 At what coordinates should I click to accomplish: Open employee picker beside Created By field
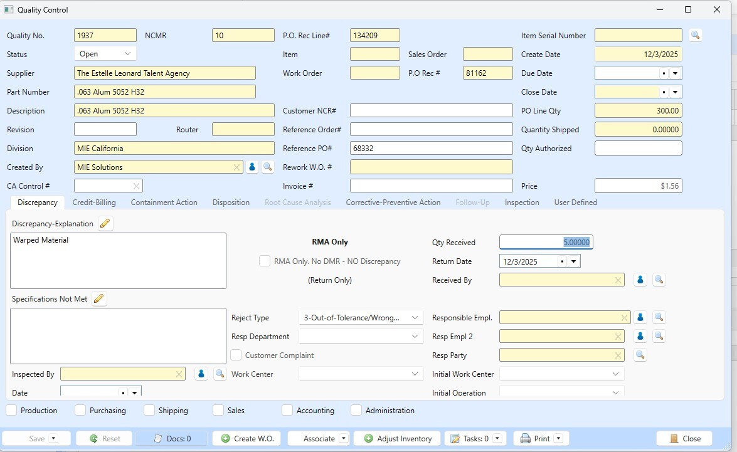252,167
